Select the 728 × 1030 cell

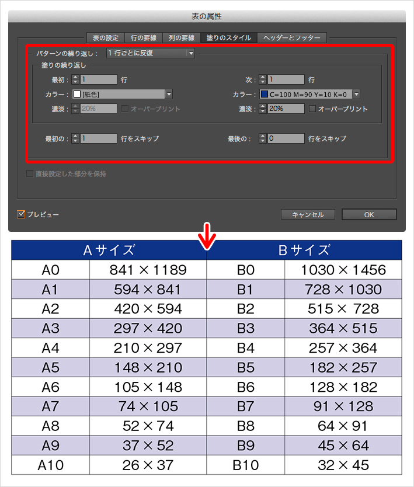[x=343, y=289]
